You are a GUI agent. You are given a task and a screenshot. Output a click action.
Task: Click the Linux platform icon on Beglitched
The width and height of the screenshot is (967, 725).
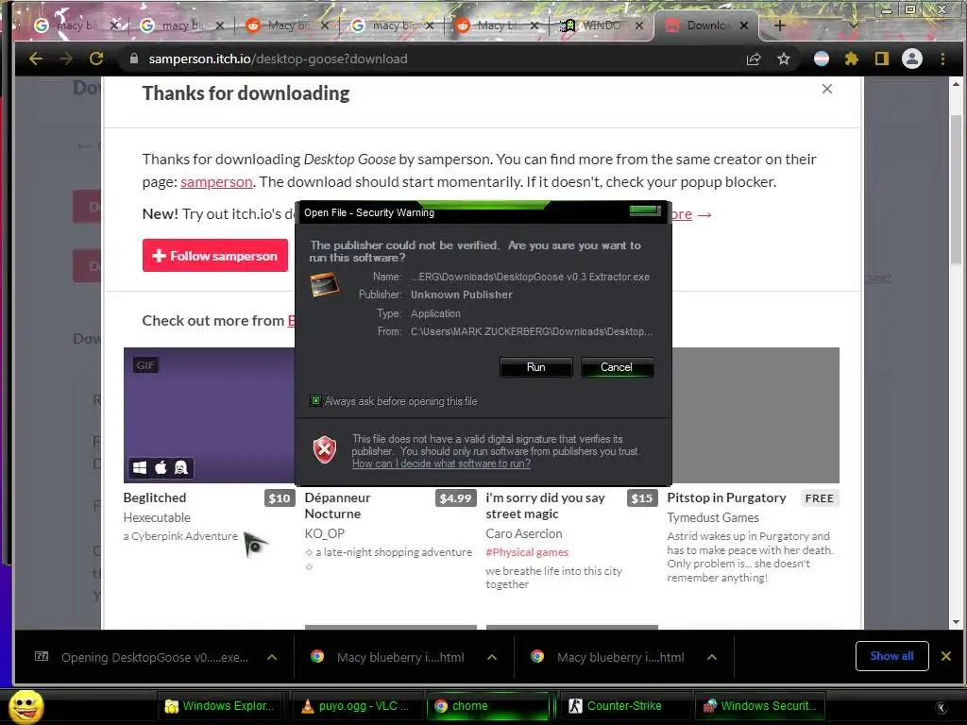pos(180,468)
